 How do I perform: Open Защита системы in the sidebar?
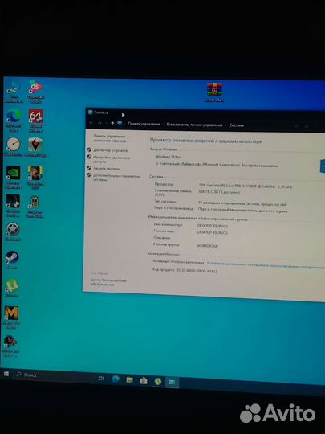pyautogui.click(x=107, y=168)
